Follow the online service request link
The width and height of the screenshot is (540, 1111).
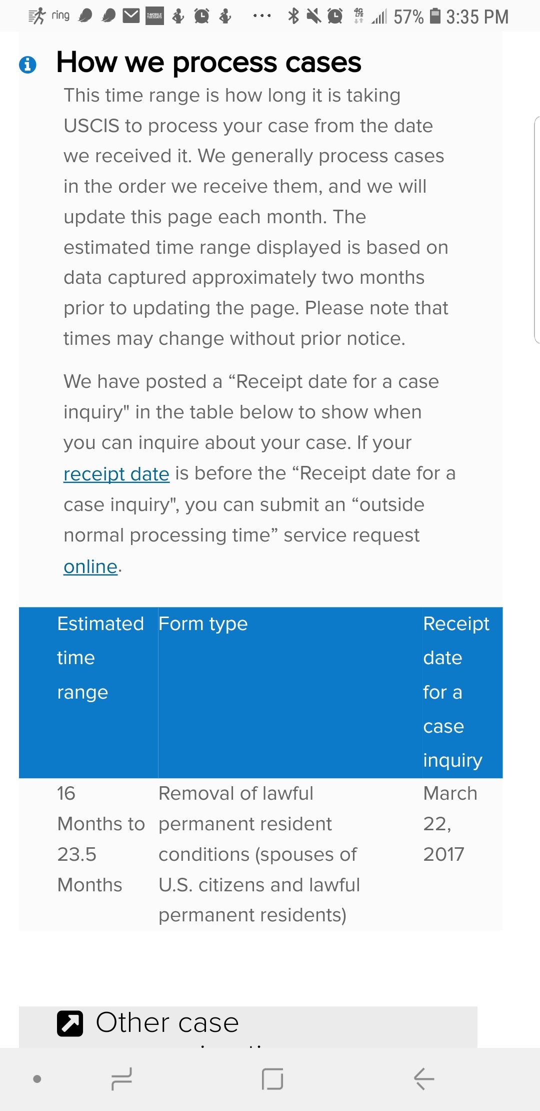click(x=90, y=567)
